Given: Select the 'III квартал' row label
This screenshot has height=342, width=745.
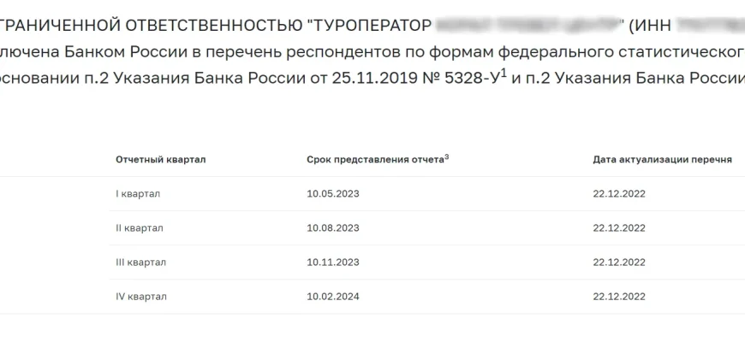Looking at the screenshot, I should (141, 262).
